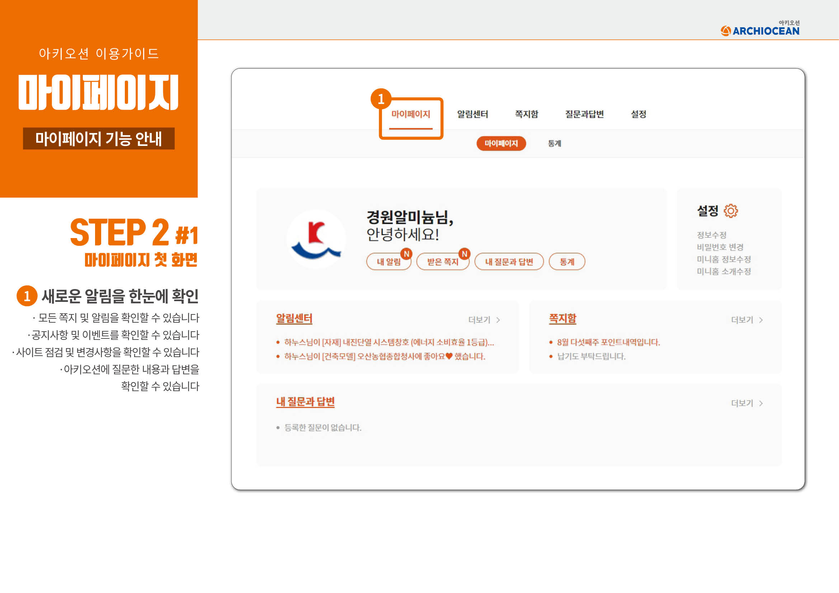Open the 마이페이지 top tab

coord(411,114)
